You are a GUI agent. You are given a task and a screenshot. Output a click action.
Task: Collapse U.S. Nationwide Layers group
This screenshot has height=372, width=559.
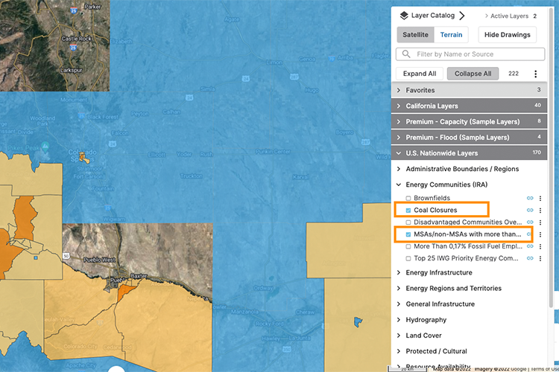(x=469, y=153)
